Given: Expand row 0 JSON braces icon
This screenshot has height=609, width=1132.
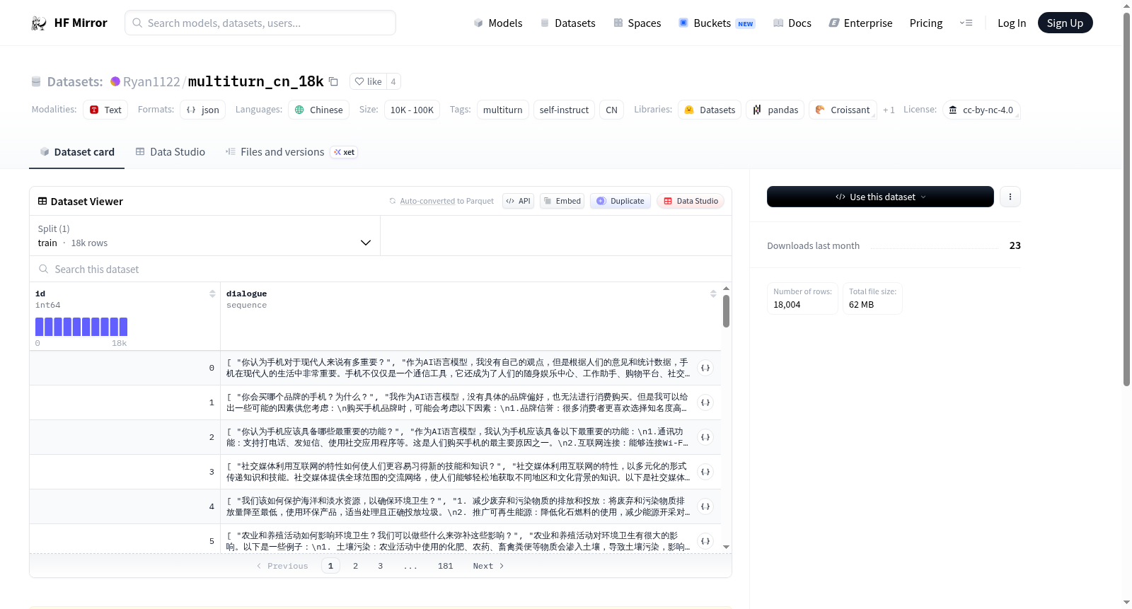Looking at the screenshot, I should (x=705, y=368).
